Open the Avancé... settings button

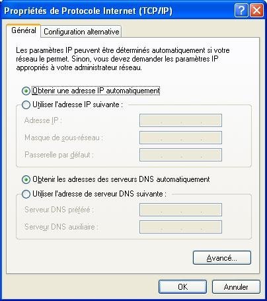[222, 257]
